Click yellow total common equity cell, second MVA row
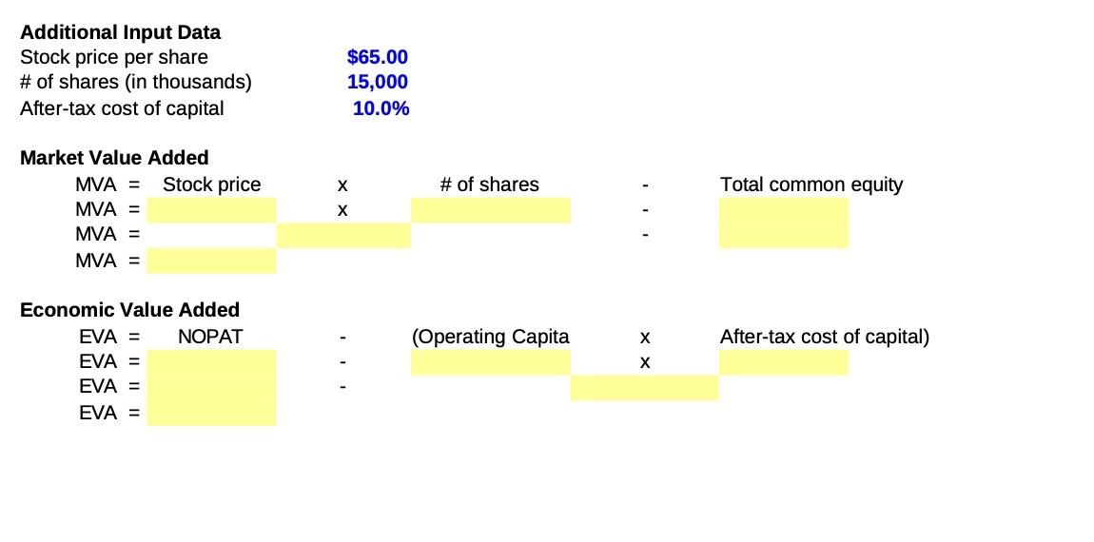Screen dimensions: 1094x542 (x=784, y=210)
